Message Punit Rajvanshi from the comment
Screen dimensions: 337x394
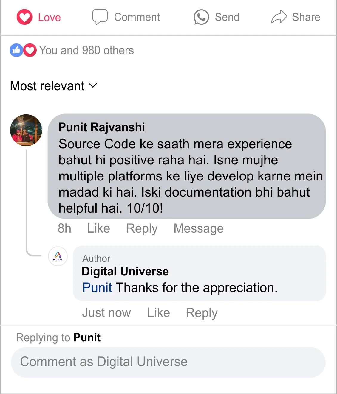[x=199, y=228]
